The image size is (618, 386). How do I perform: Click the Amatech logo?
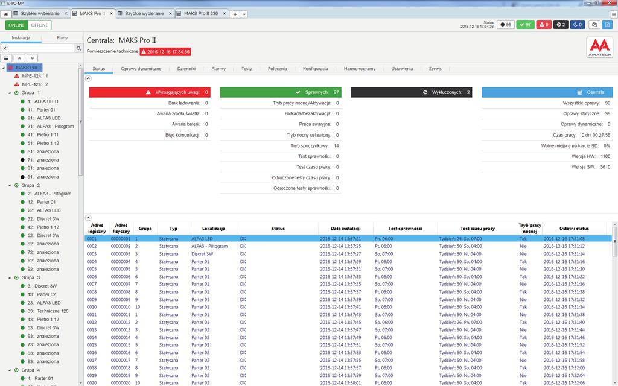599,48
